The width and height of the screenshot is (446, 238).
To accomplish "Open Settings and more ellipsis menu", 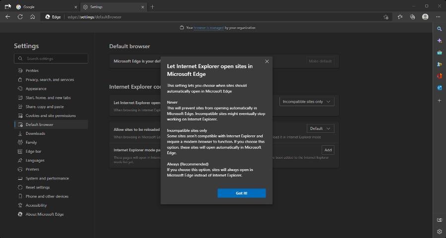I will 438,17.
